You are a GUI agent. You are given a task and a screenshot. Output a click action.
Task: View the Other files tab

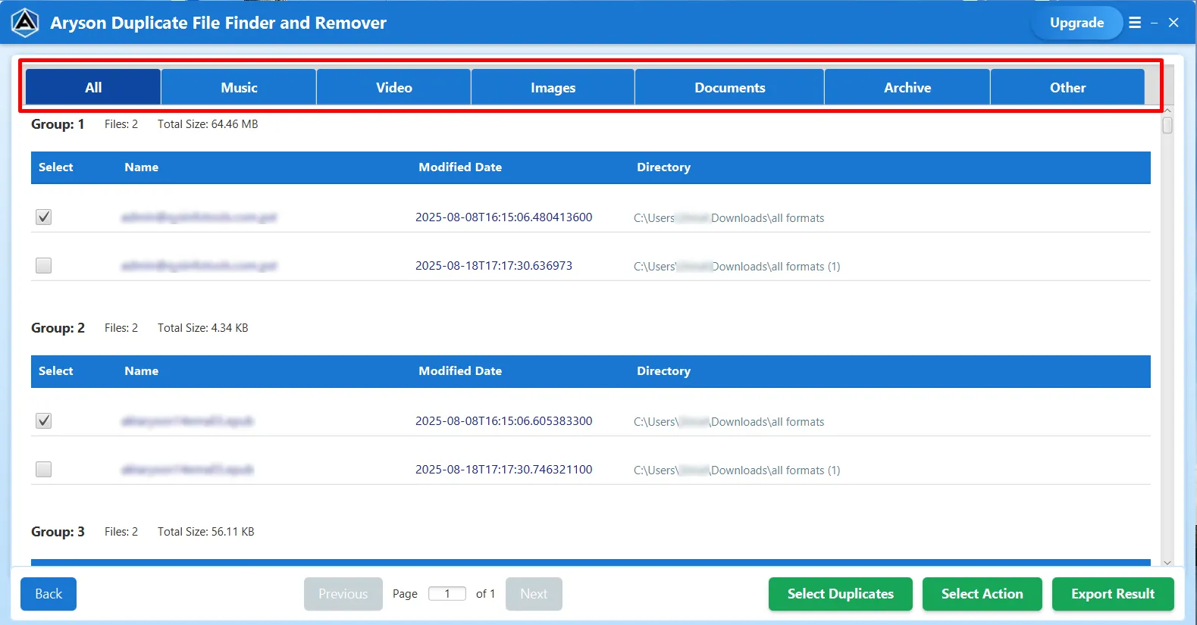click(x=1067, y=88)
